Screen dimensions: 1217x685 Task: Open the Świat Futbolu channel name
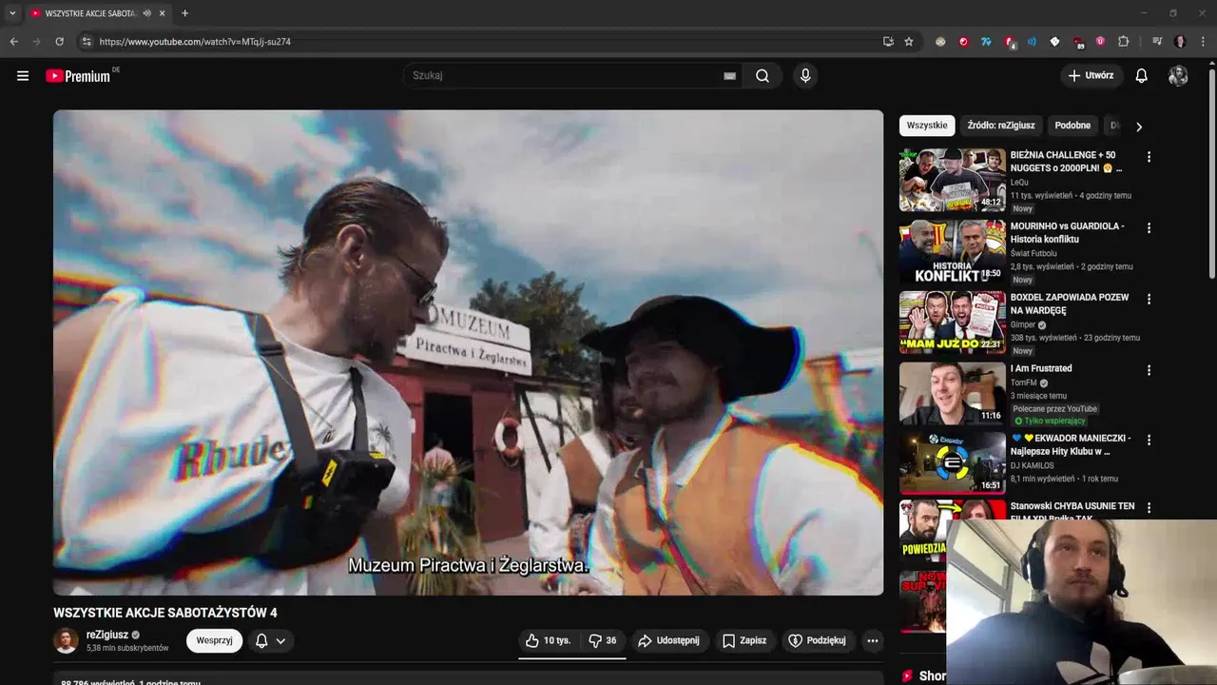pyautogui.click(x=1033, y=254)
